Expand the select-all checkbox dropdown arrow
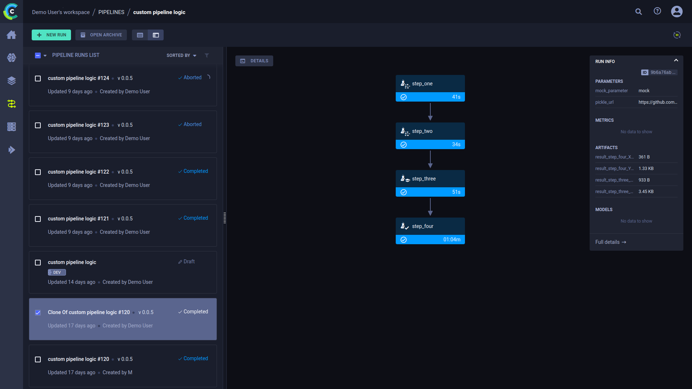The height and width of the screenshot is (389, 692). [45, 55]
